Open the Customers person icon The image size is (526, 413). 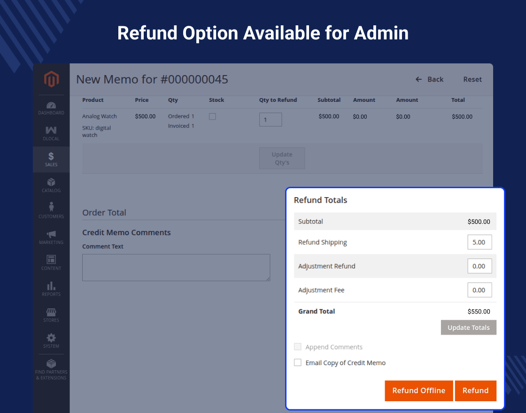pyautogui.click(x=51, y=207)
